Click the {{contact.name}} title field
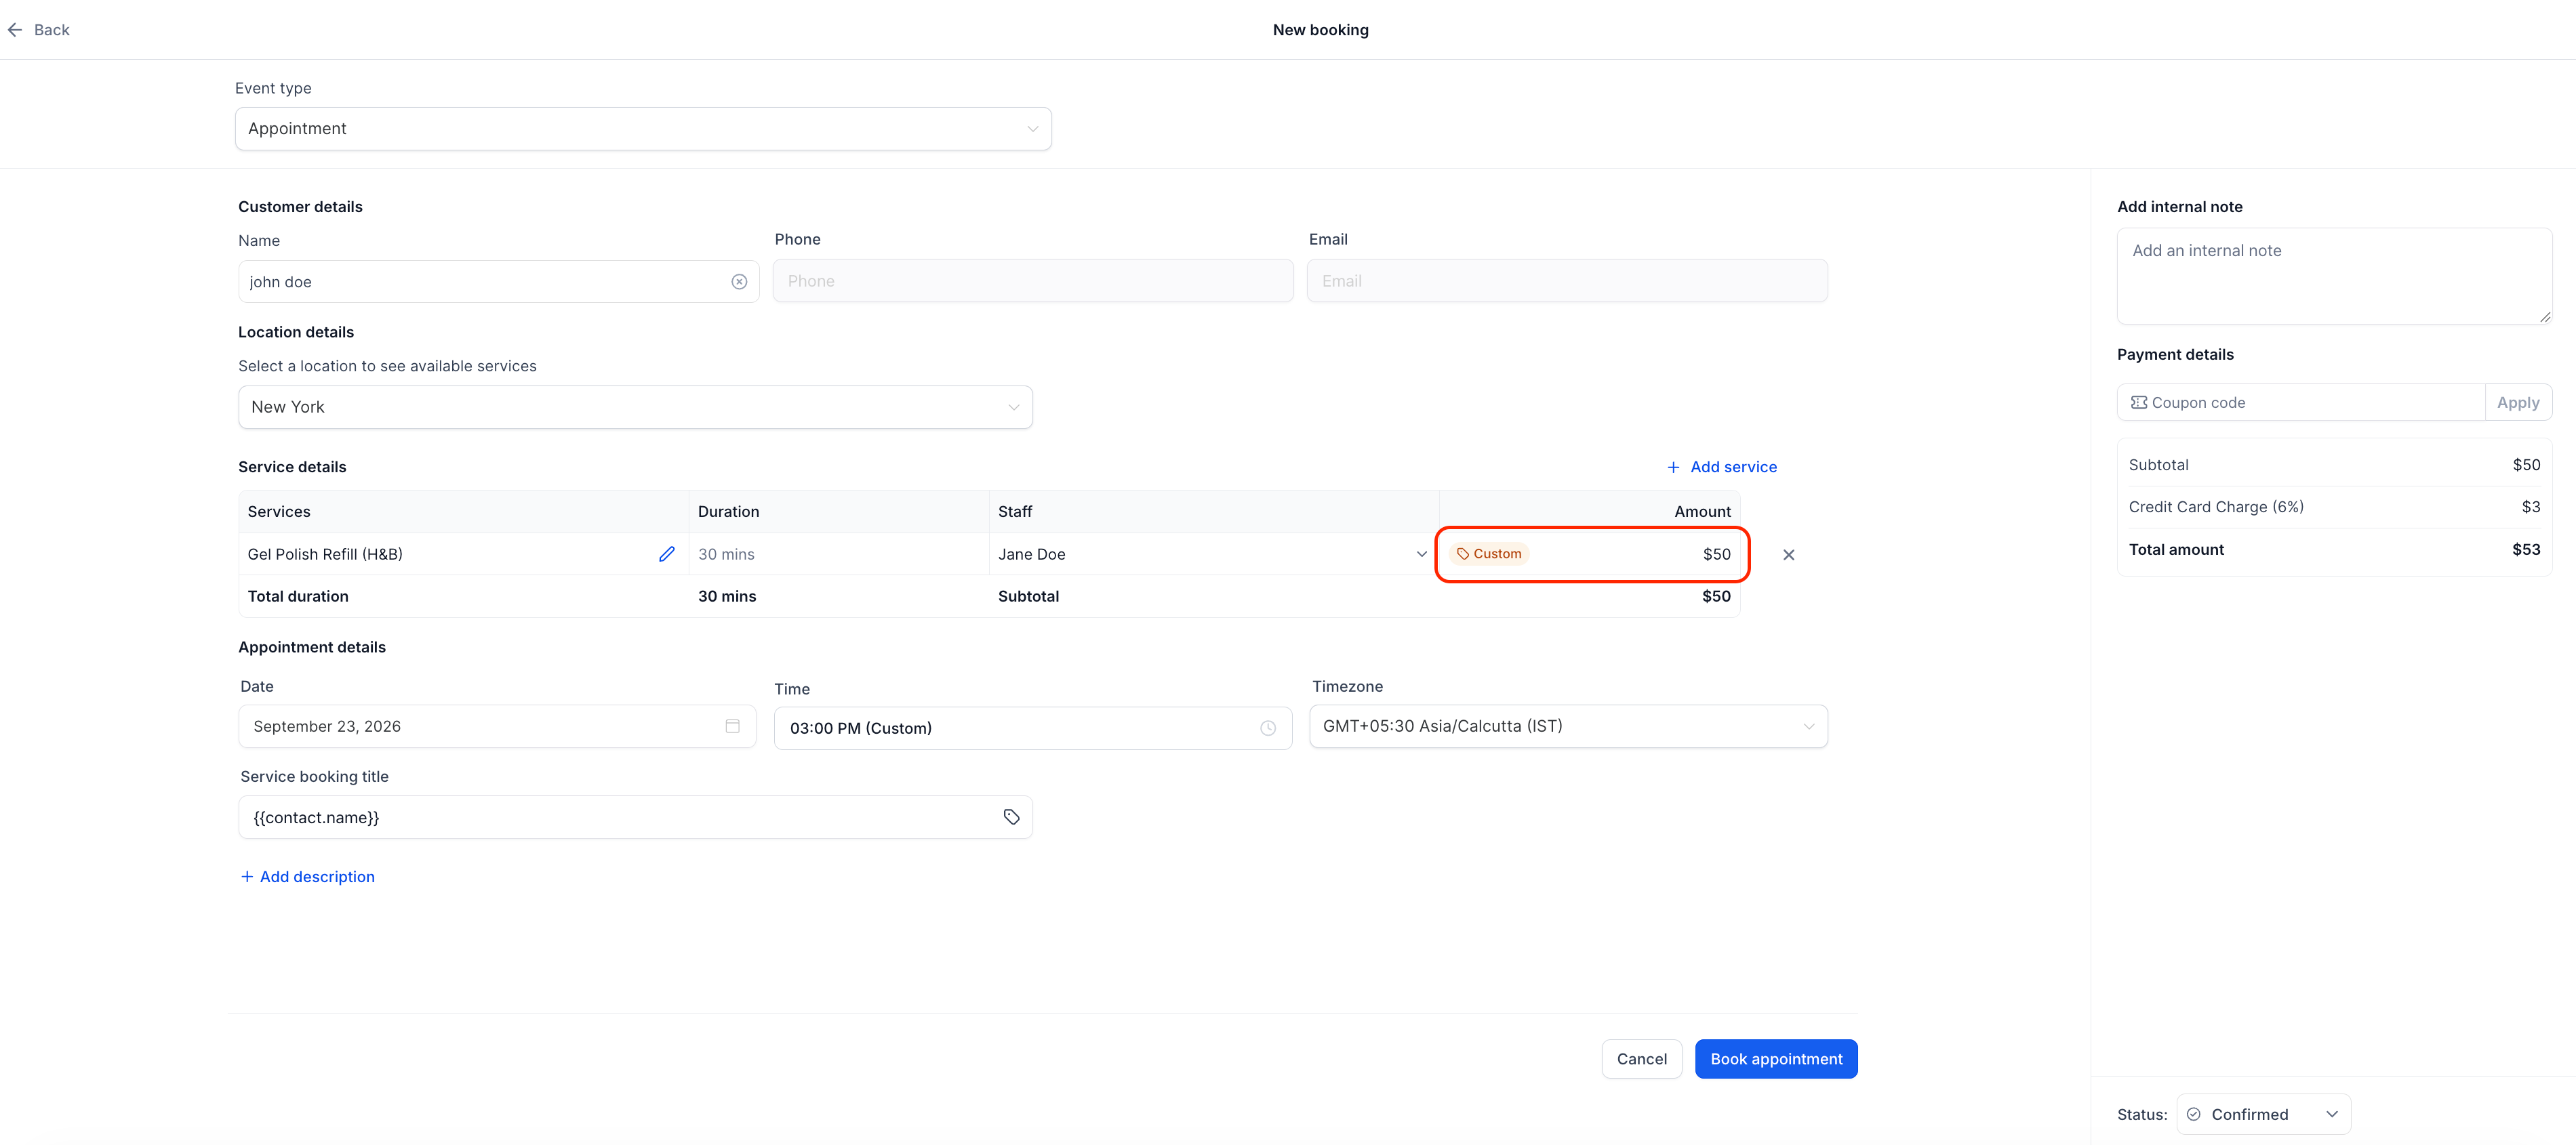This screenshot has height=1145, width=2576. [635, 817]
